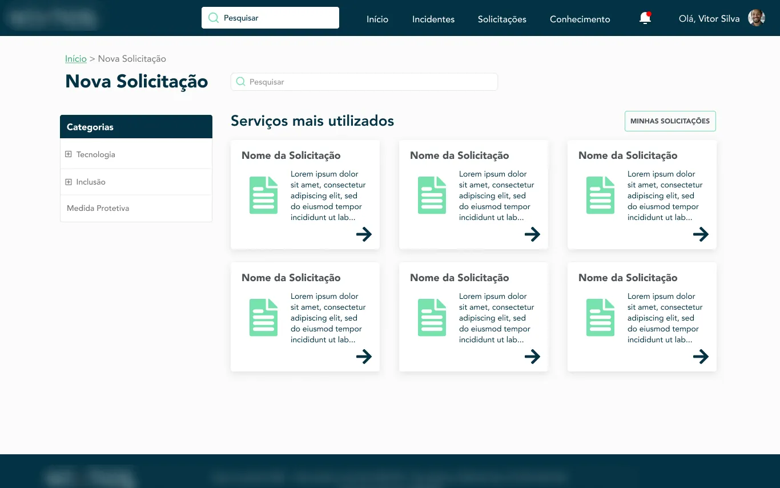Focus the header Pesquisar search field

point(270,18)
